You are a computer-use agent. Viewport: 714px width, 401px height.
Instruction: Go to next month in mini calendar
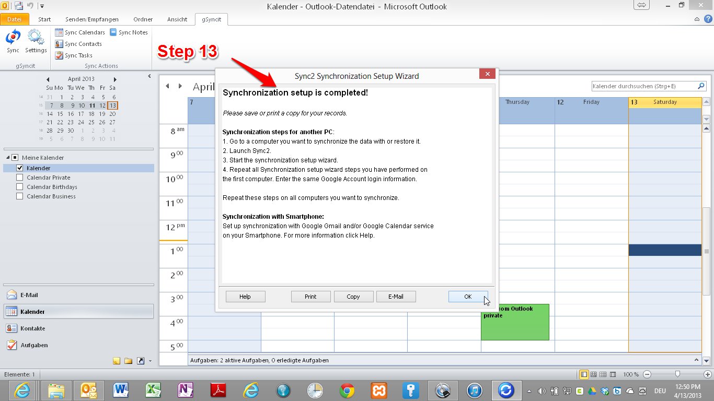[114, 79]
